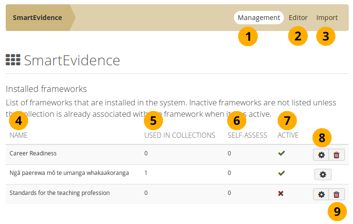Delete the Career Readiness framework
This screenshot has width=353, height=224.
(337, 154)
